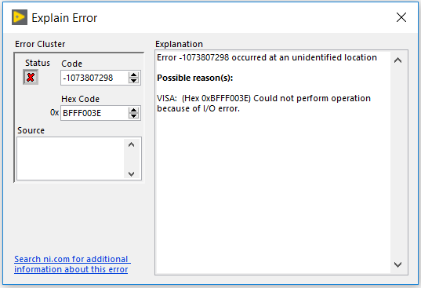Increment the Code value with up arrow
Screen dimensions: 421x288
(x=133, y=75)
